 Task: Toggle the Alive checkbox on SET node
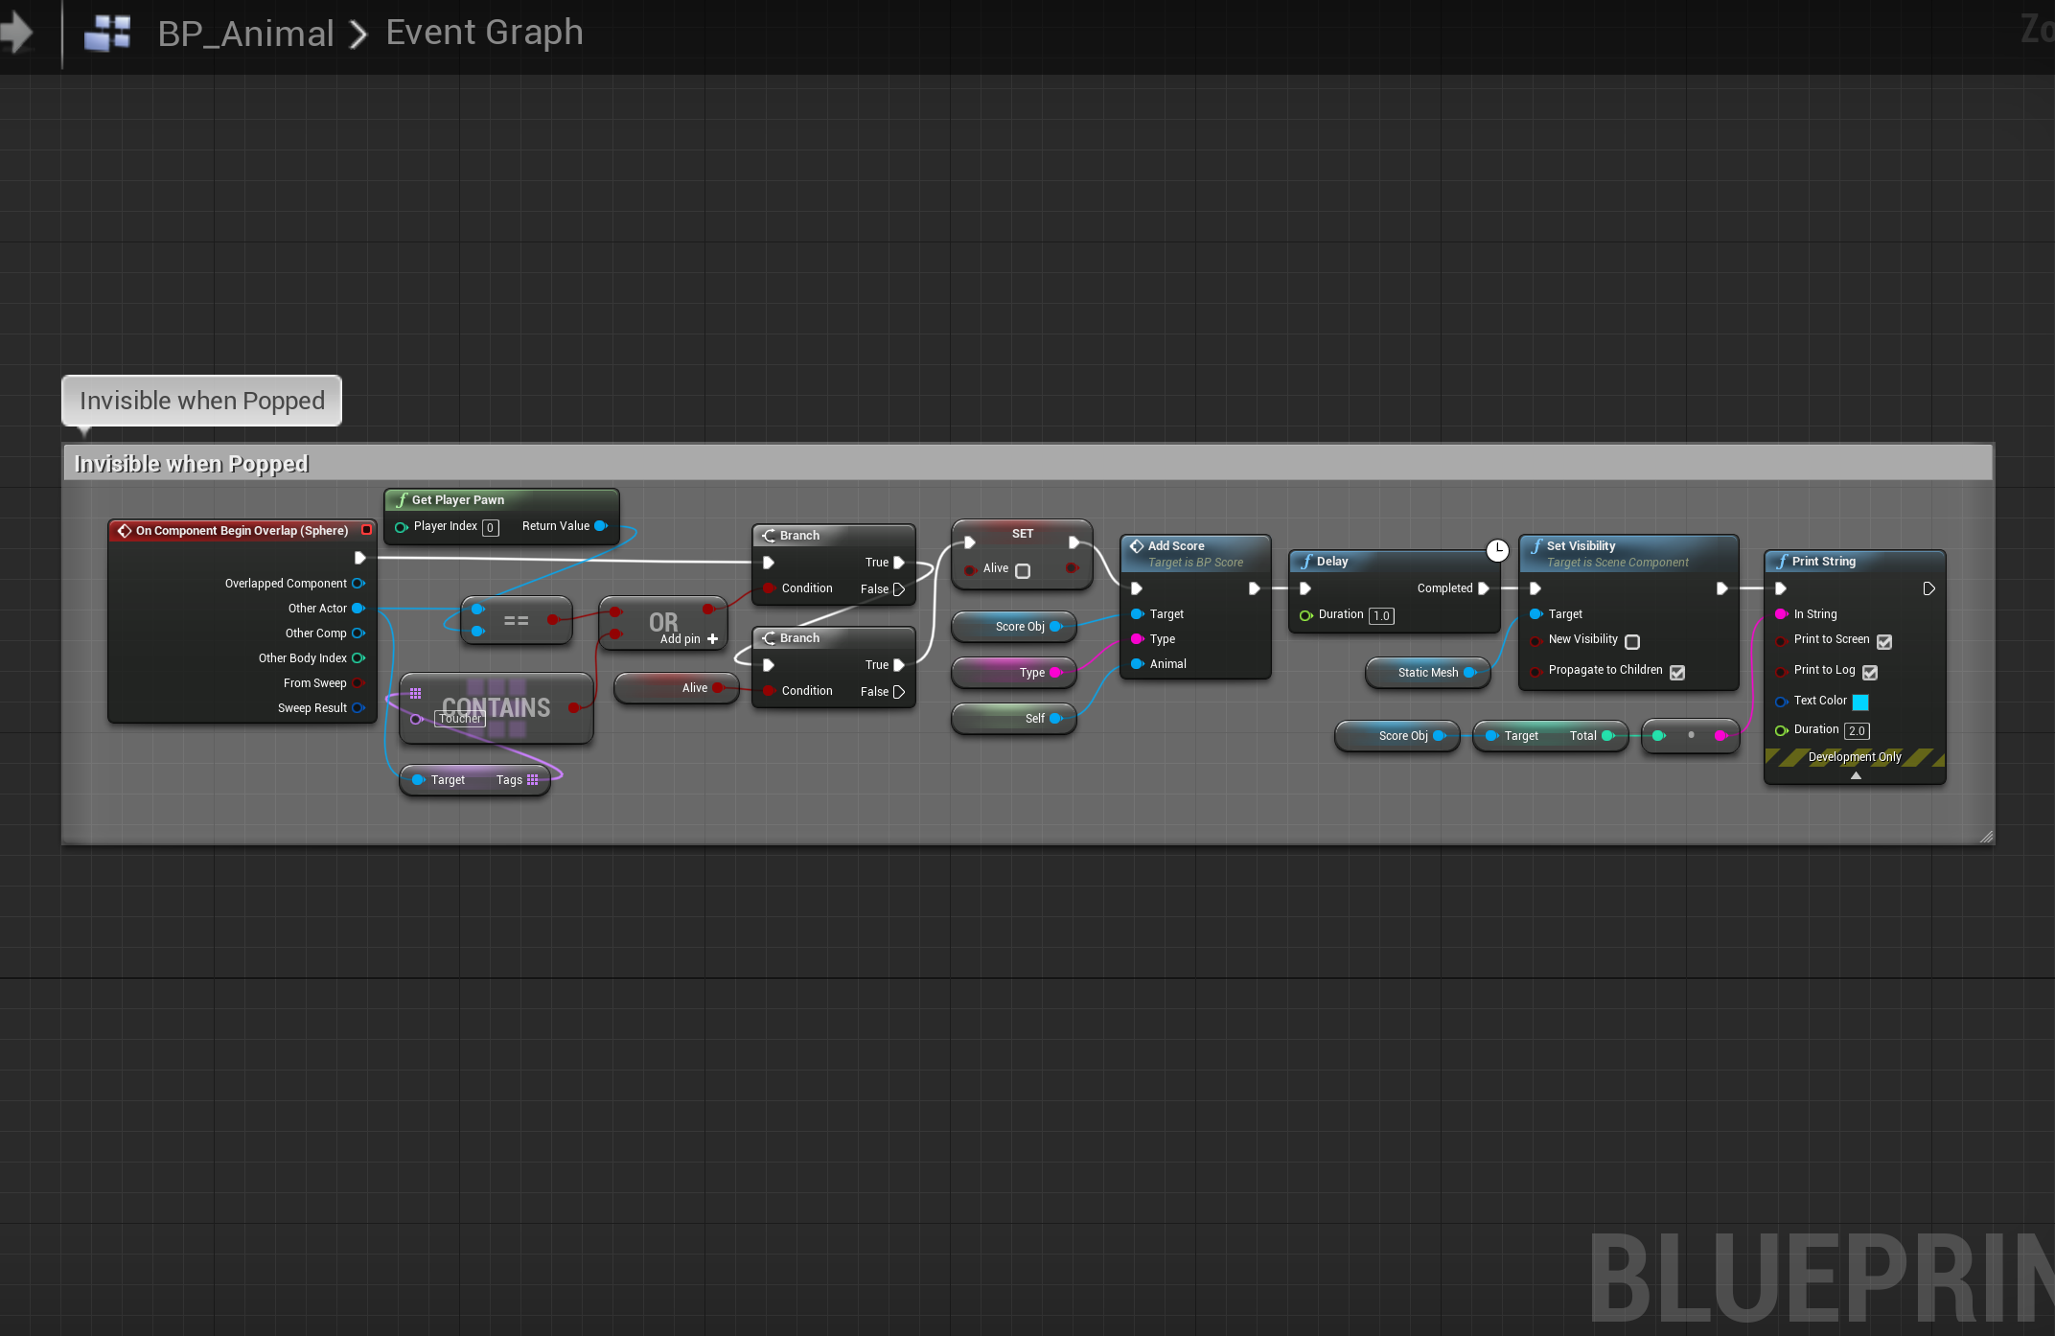click(x=1023, y=570)
